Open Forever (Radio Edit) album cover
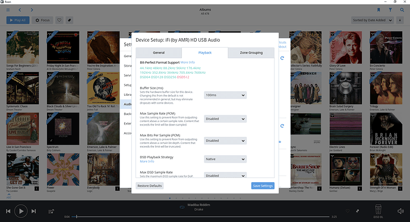The width and height of the screenshot is (410, 222). [x=386, y=129]
